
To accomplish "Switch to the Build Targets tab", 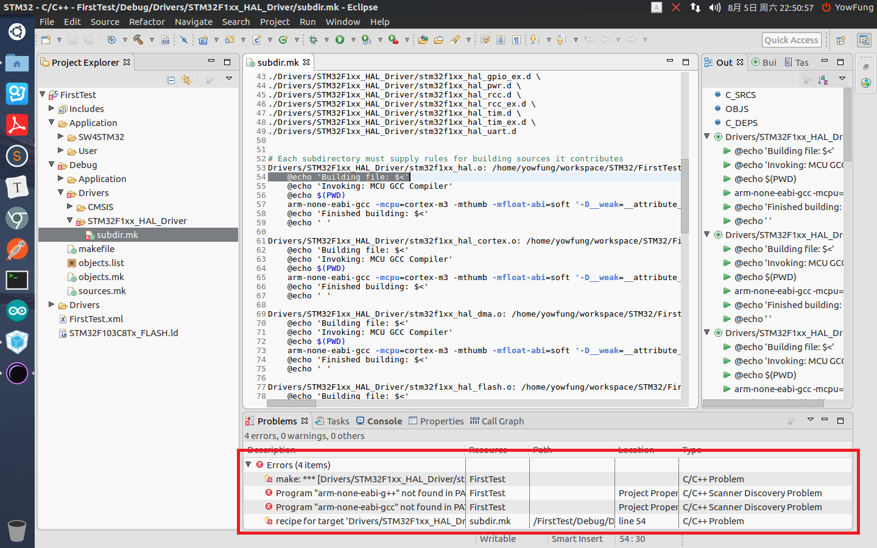I will [764, 62].
